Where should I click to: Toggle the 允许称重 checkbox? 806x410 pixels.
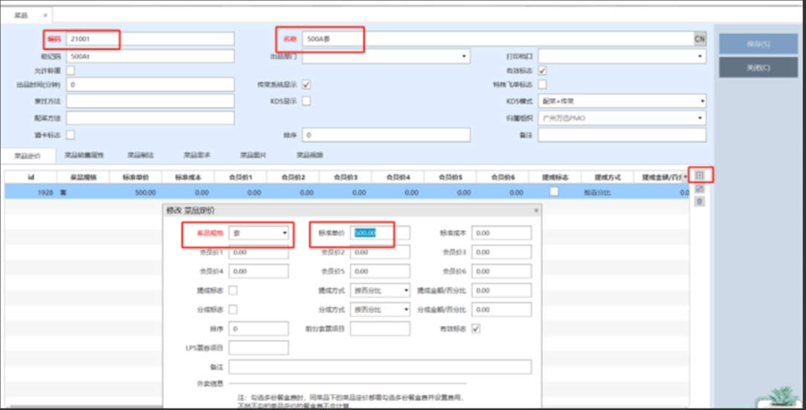click(x=71, y=71)
